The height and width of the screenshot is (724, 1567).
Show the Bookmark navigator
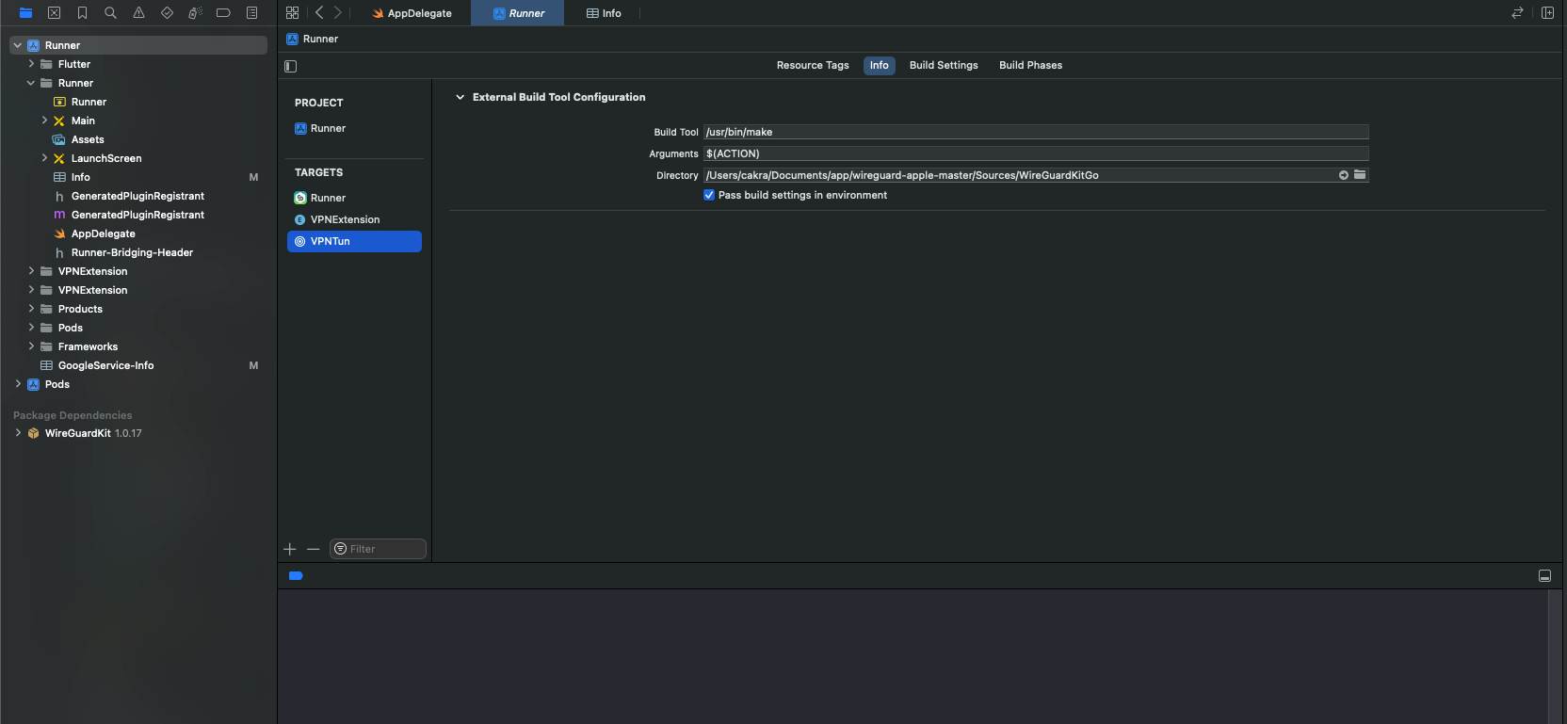tap(82, 13)
